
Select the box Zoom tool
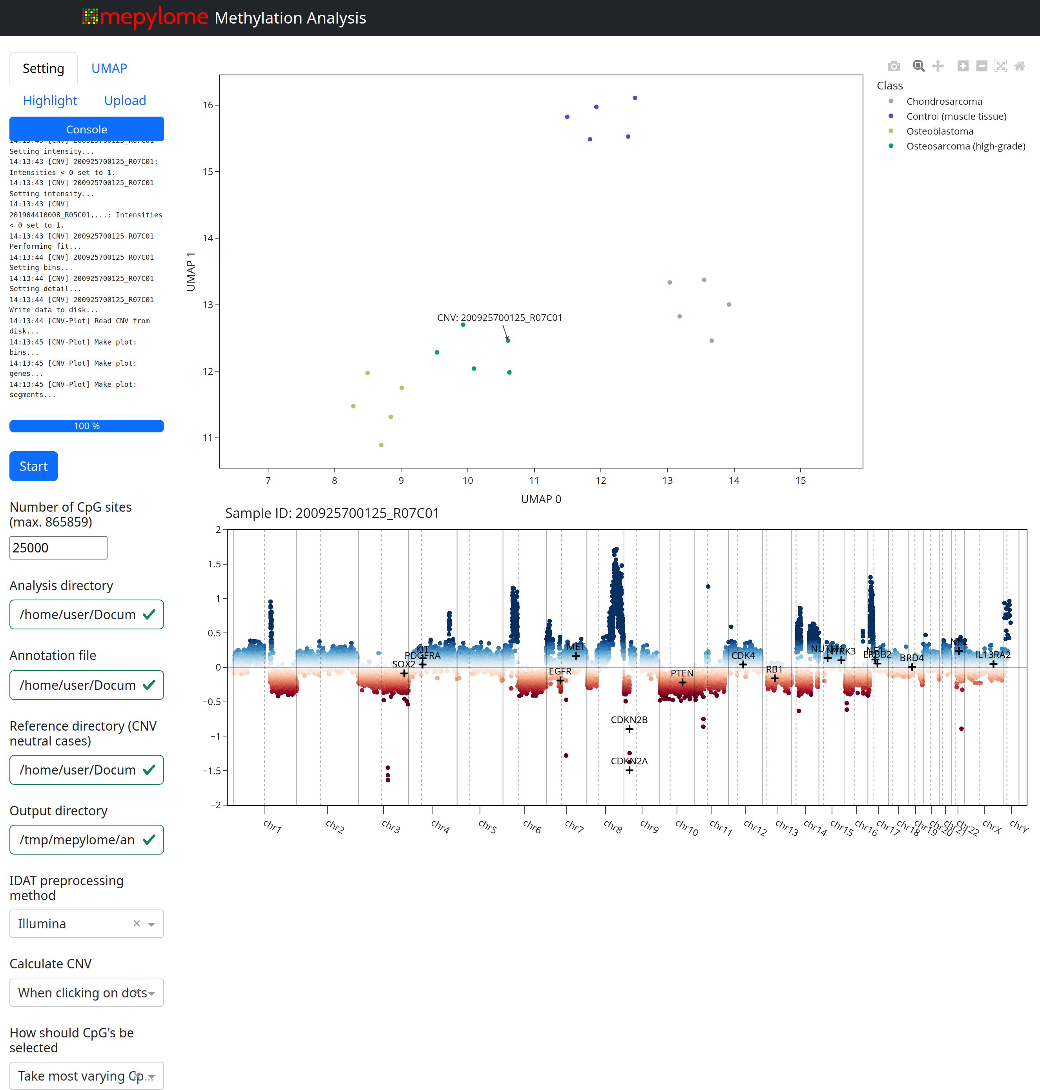click(919, 66)
